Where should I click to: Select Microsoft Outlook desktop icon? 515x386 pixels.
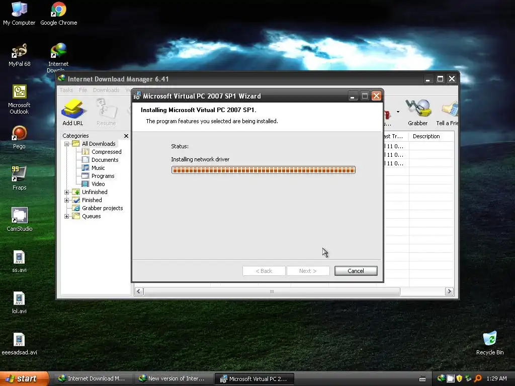(19, 99)
